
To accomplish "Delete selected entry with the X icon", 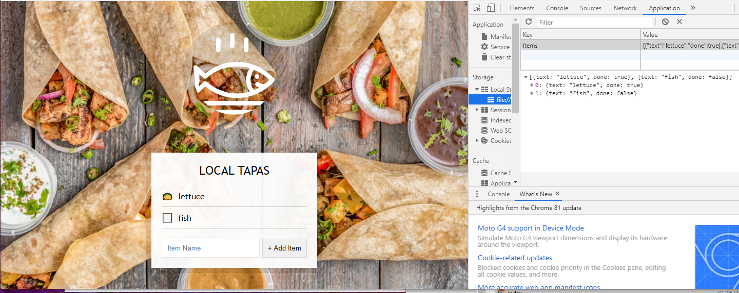I will (679, 22).
